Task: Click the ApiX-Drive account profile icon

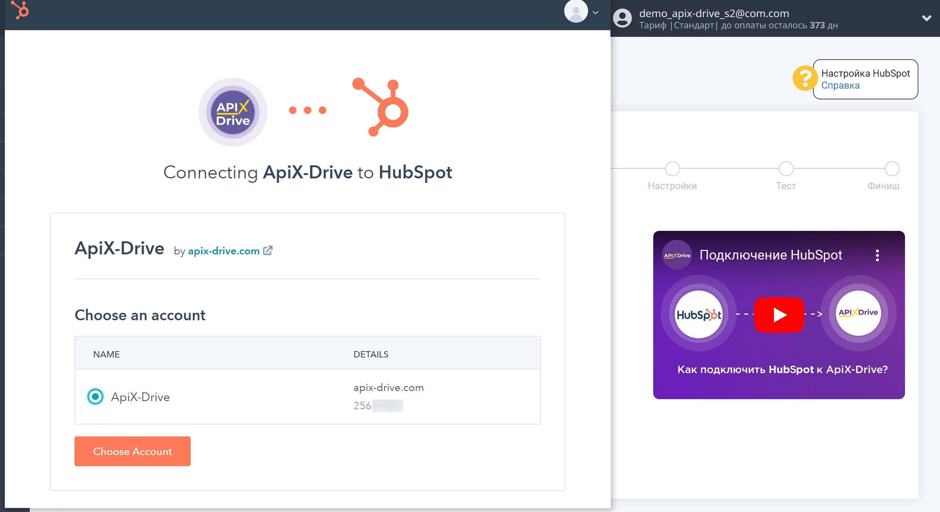Action: click(622, 18)
